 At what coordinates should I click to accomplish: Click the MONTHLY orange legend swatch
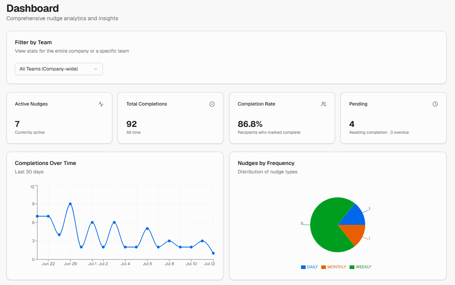(x=324, y=267)
